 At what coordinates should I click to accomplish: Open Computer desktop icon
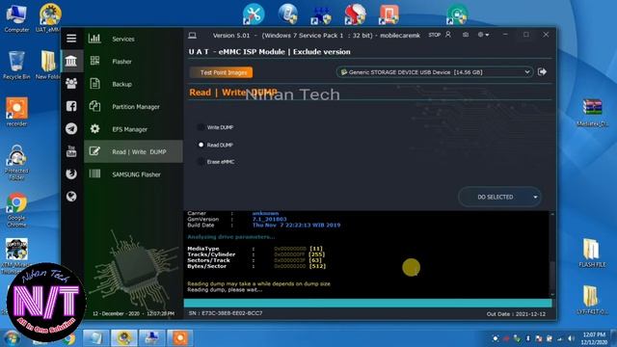pyautogui.click(x=16, y=17)
